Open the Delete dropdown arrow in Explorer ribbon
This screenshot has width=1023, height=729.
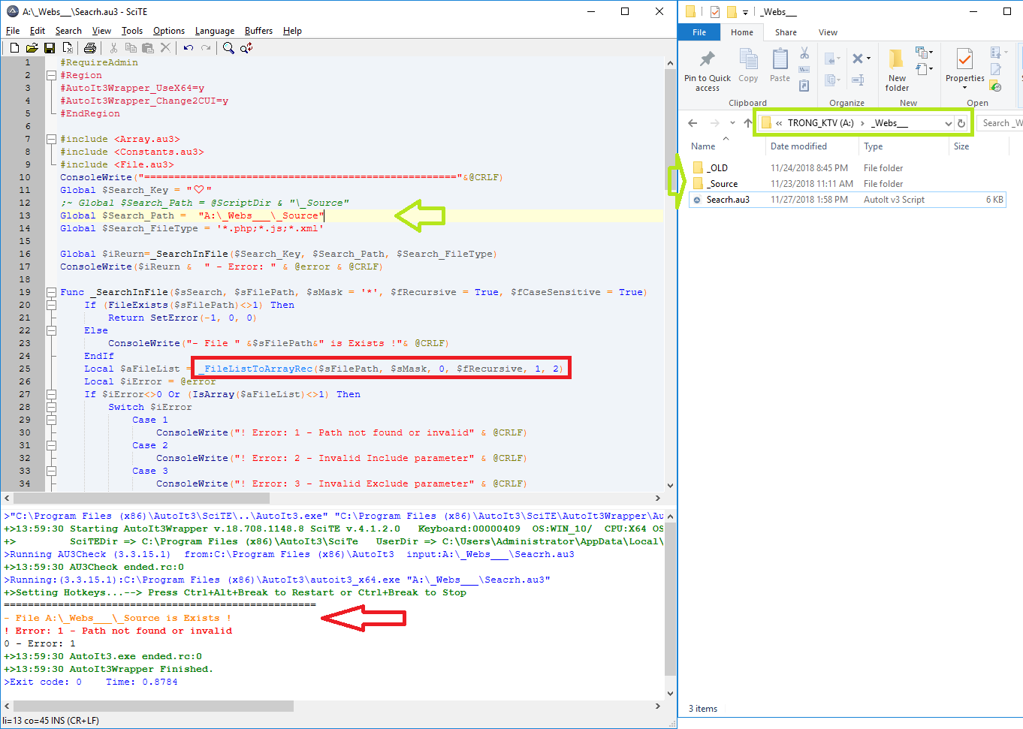pos(868,58)
